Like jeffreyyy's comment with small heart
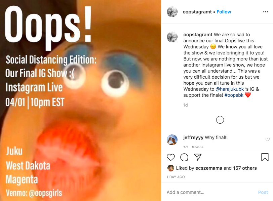273x201 pixels. click(267, 139)
